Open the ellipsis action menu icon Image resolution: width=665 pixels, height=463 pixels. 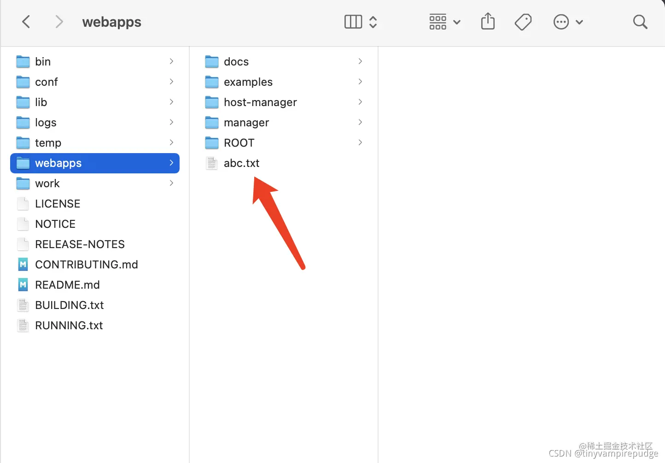tap(561, 22)
